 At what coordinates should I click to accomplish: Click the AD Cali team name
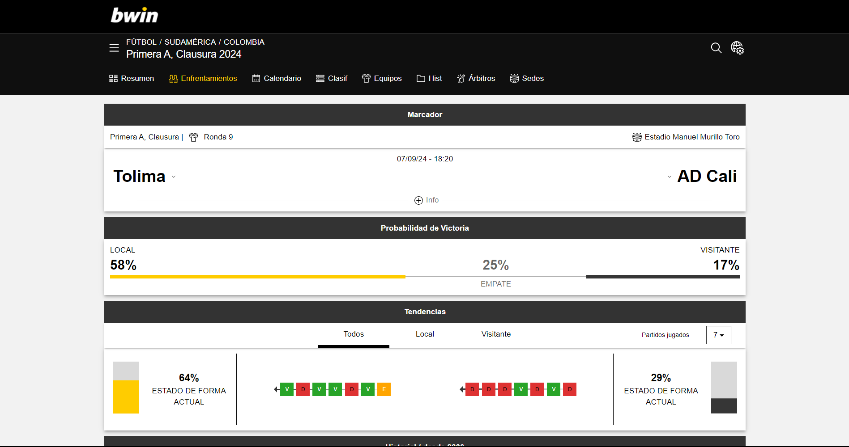point(707,176)
